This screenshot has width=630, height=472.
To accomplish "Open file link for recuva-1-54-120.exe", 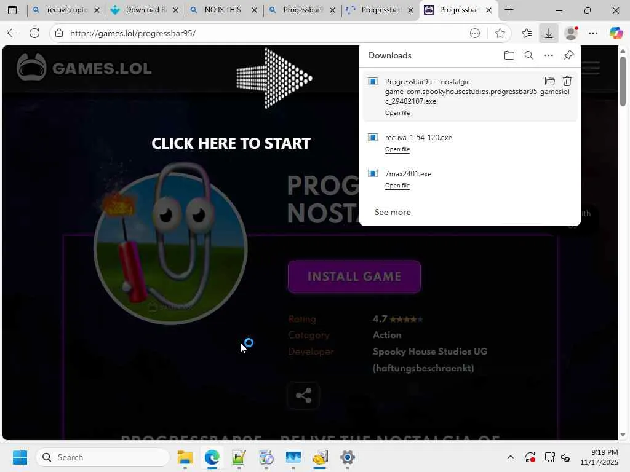I will (397, 149).
